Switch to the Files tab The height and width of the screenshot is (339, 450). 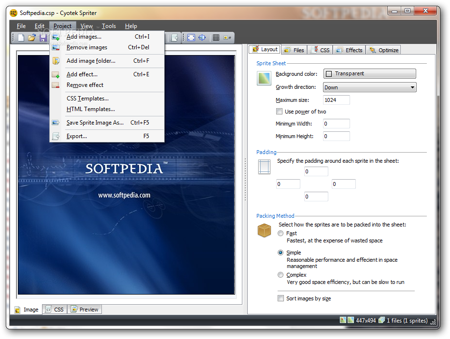(x=294, y=50)
